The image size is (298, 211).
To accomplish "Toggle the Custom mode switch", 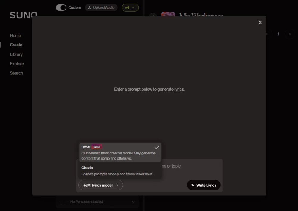I will pos(61,7).
